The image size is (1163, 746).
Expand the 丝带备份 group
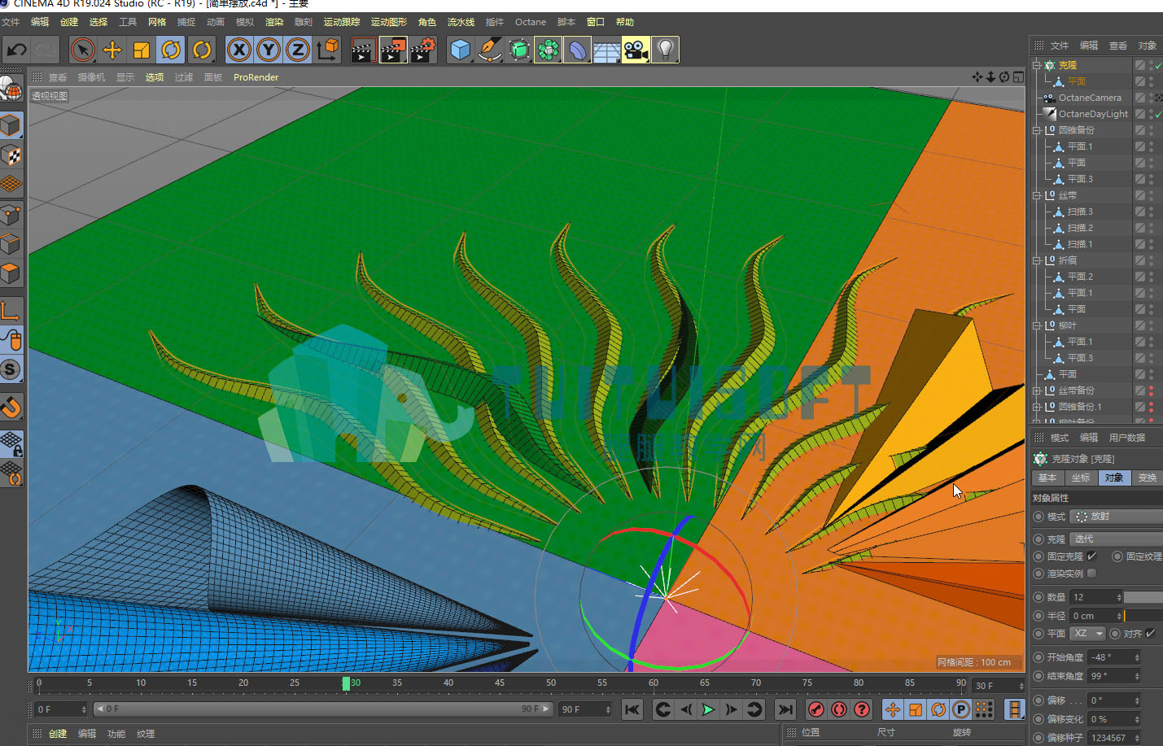pyautogui.click(x=1037, y=390)
